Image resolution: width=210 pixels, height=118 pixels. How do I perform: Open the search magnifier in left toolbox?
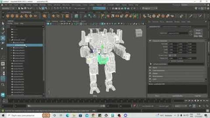point(3,85)
